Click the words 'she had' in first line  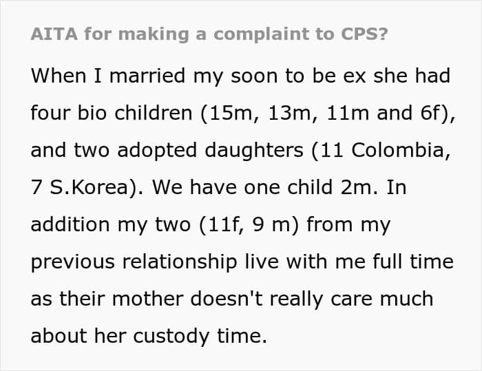click(412, 76)
